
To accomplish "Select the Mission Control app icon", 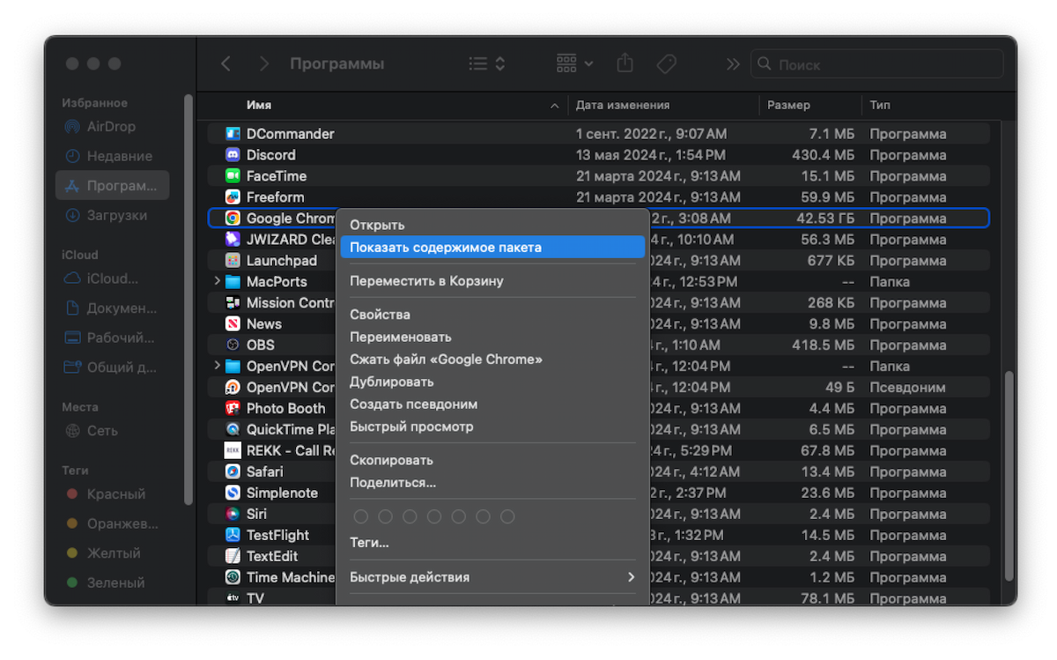I will pos(233,303).
